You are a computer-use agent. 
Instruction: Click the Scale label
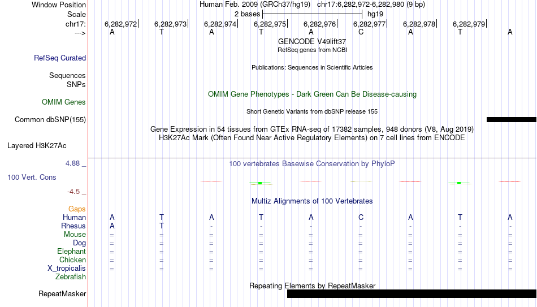(x=76, y=14)
